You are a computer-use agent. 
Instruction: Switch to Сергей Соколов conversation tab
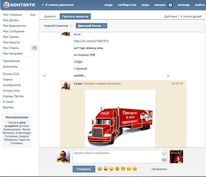click(x=56, y=26)
